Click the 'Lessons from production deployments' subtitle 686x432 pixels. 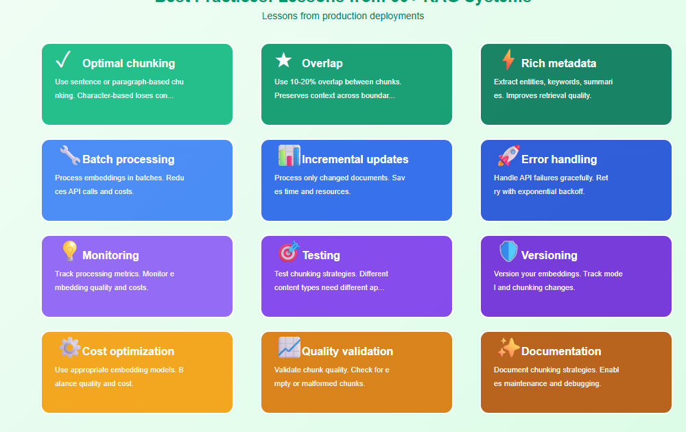click(343, 16)
